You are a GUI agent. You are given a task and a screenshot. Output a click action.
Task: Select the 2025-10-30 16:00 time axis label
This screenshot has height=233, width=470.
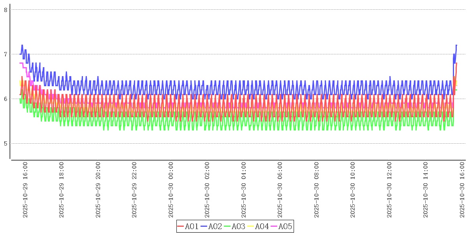[x=462, y=190]
